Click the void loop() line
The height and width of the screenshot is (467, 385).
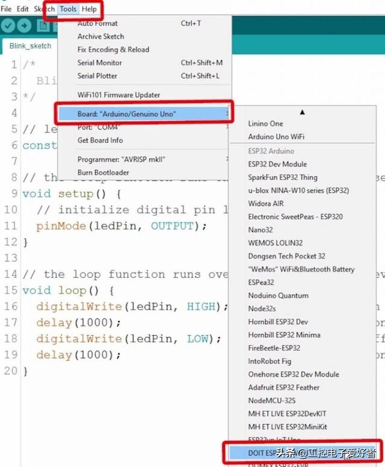68,290
